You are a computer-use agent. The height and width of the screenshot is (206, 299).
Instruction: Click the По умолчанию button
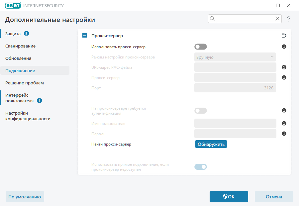coord(25,197)
